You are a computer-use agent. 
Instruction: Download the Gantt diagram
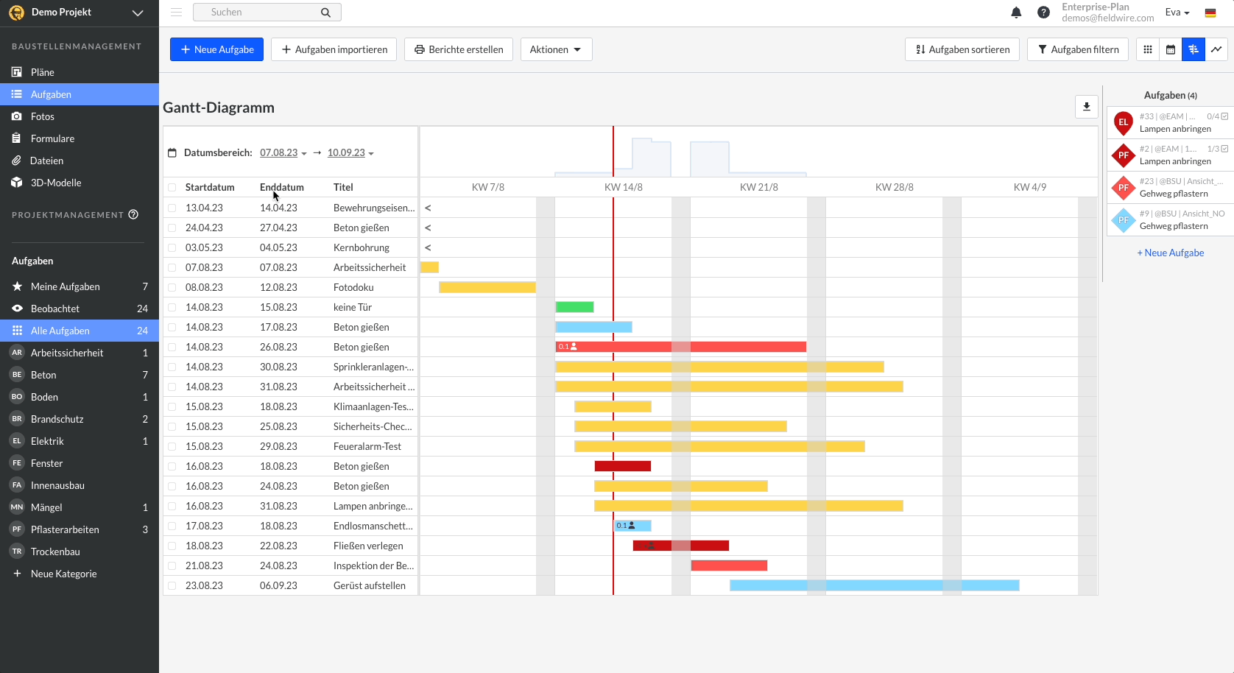(1086, 107)
